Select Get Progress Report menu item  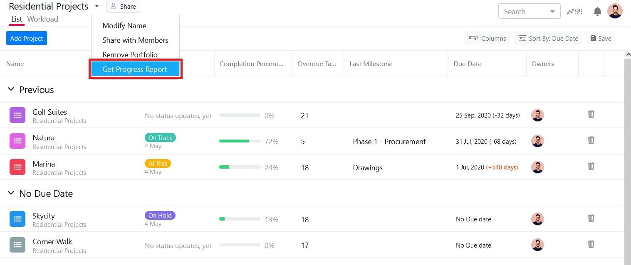point(135,69)
